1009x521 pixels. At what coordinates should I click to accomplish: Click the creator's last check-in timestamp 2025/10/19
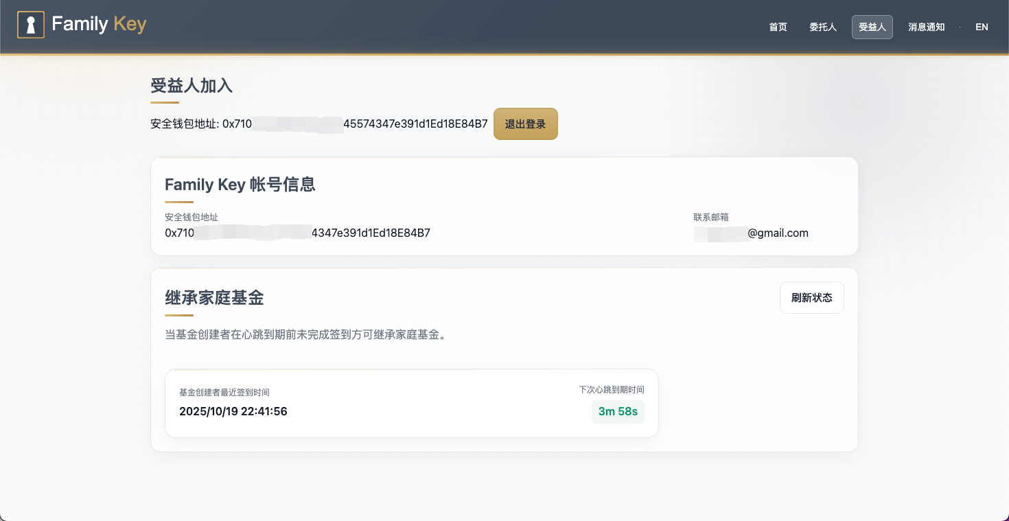(233, 411)
